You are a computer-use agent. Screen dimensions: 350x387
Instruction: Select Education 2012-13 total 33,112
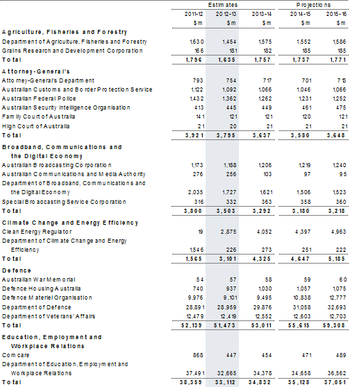coord(225,382)
